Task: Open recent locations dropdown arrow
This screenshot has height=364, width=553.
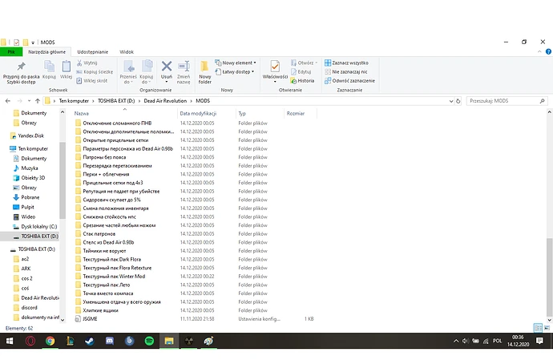Action: pyautogui.click(x=29, y=101)
